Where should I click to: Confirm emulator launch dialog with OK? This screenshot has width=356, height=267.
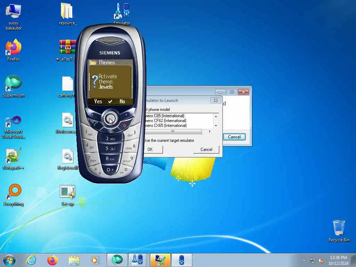153,149
